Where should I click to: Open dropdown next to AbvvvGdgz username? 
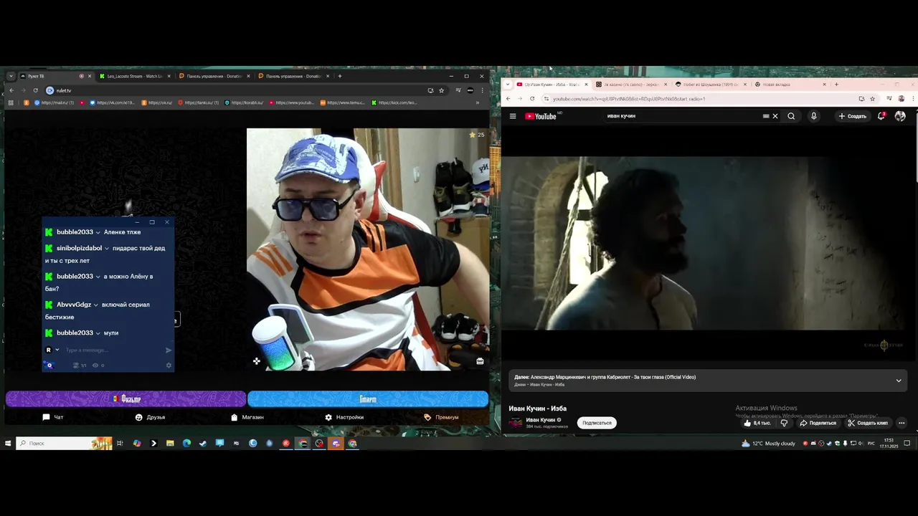click(x=97, y=305)
